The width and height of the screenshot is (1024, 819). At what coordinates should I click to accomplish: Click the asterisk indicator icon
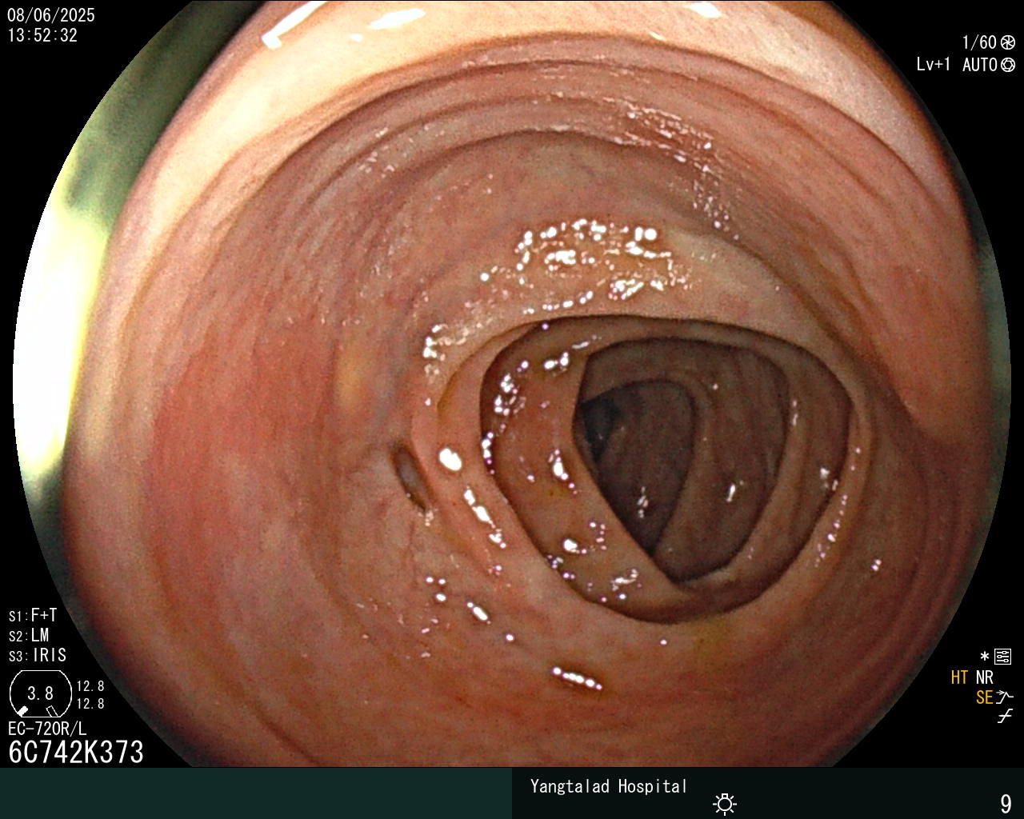(985, 657)
